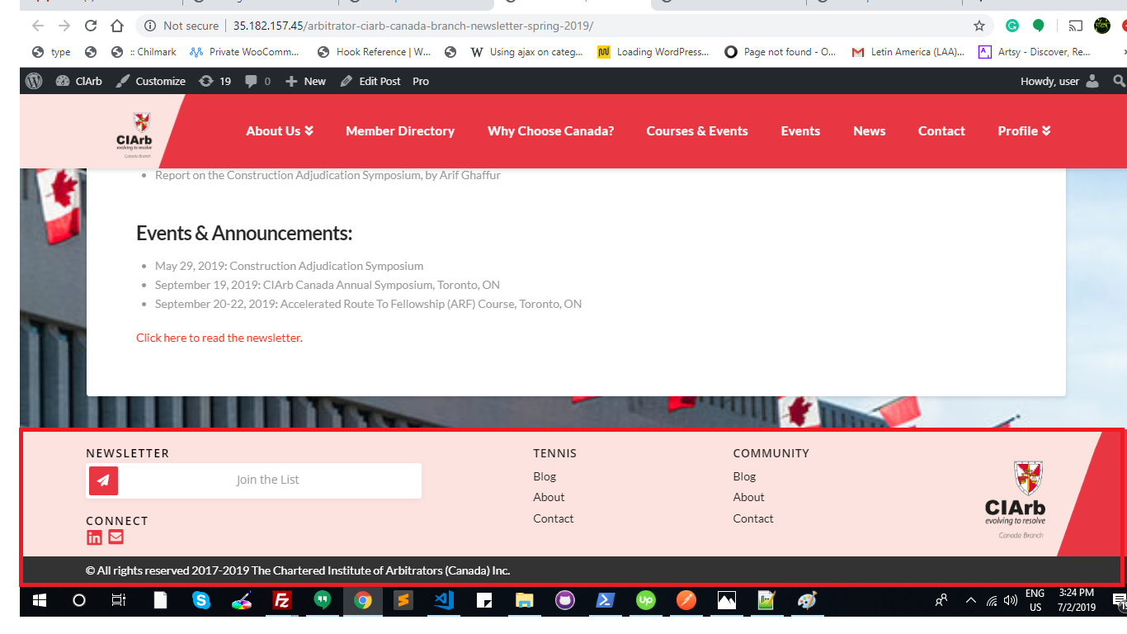Click the comments bubble icon in admin bar

coord(257,81)
